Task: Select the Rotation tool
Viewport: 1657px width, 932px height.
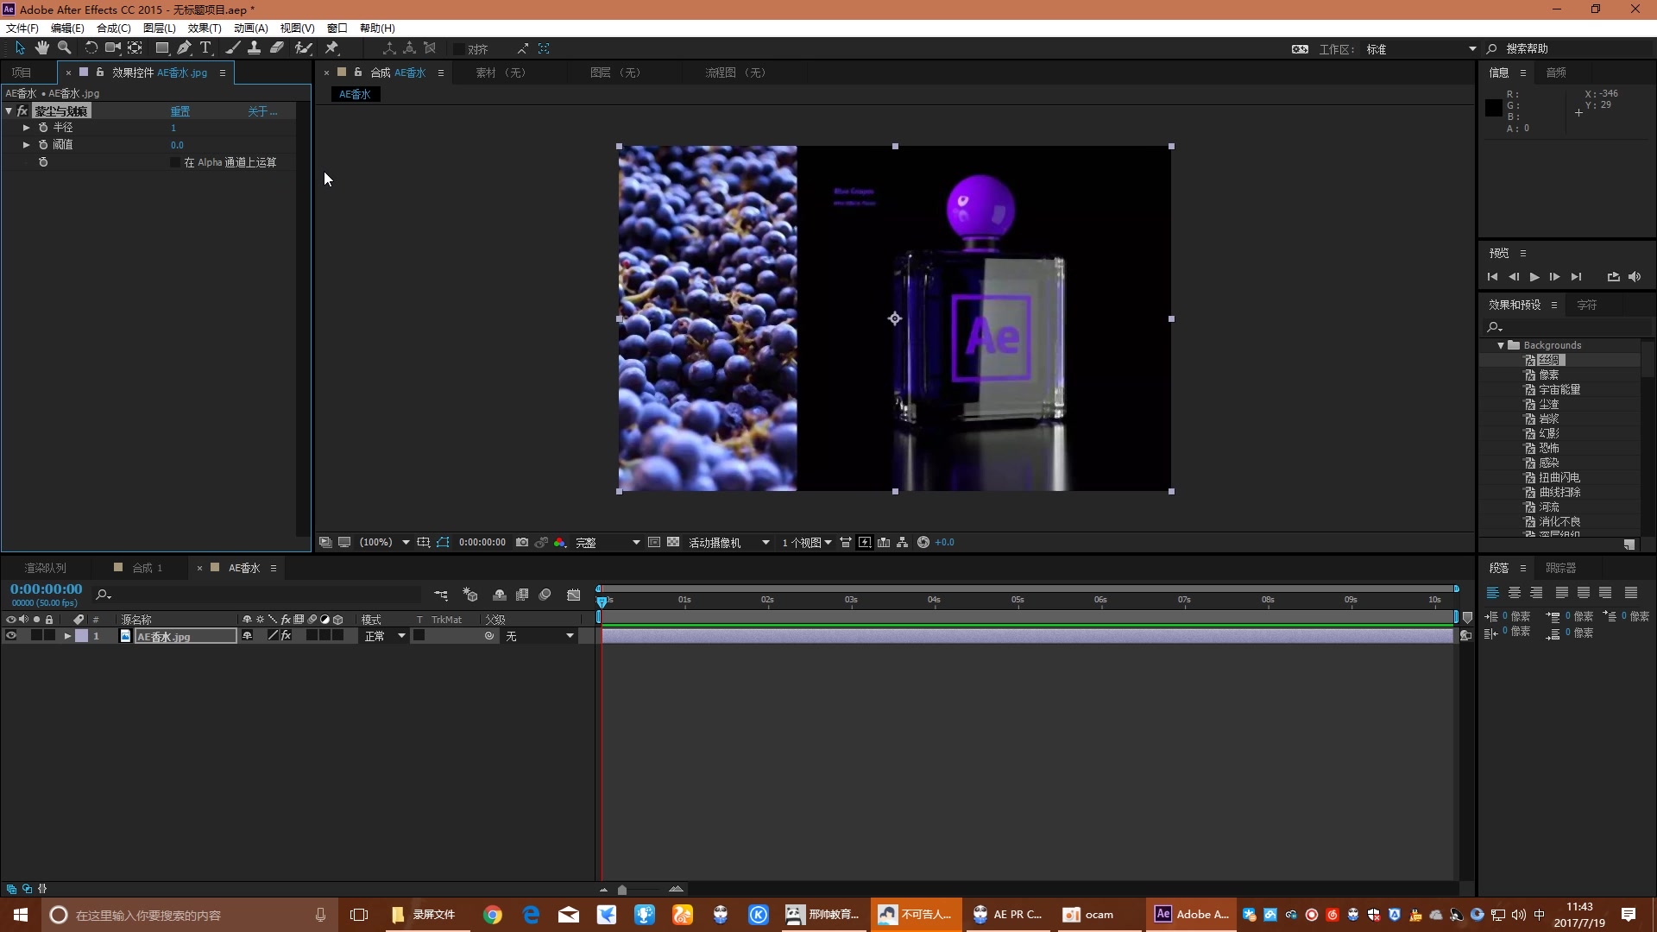Action: click(x=90, y=48)
